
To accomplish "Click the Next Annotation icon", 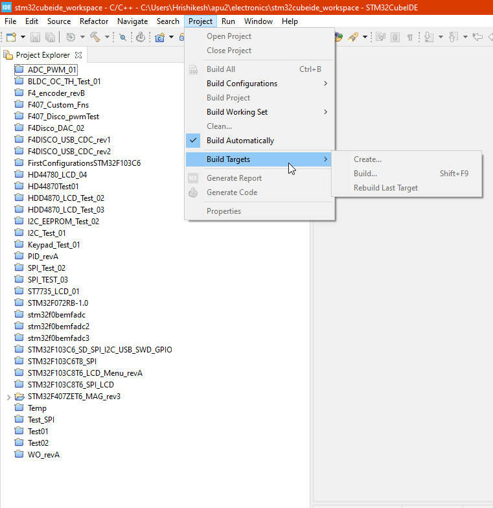I will [x=429, y=38].
